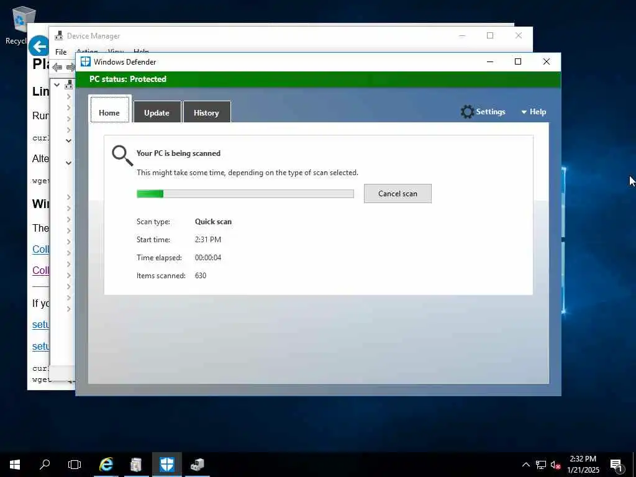Open the taskbar clock and date
Viewport: 636px width, 477px height.
pyautogui.click(x=583, y=465)
